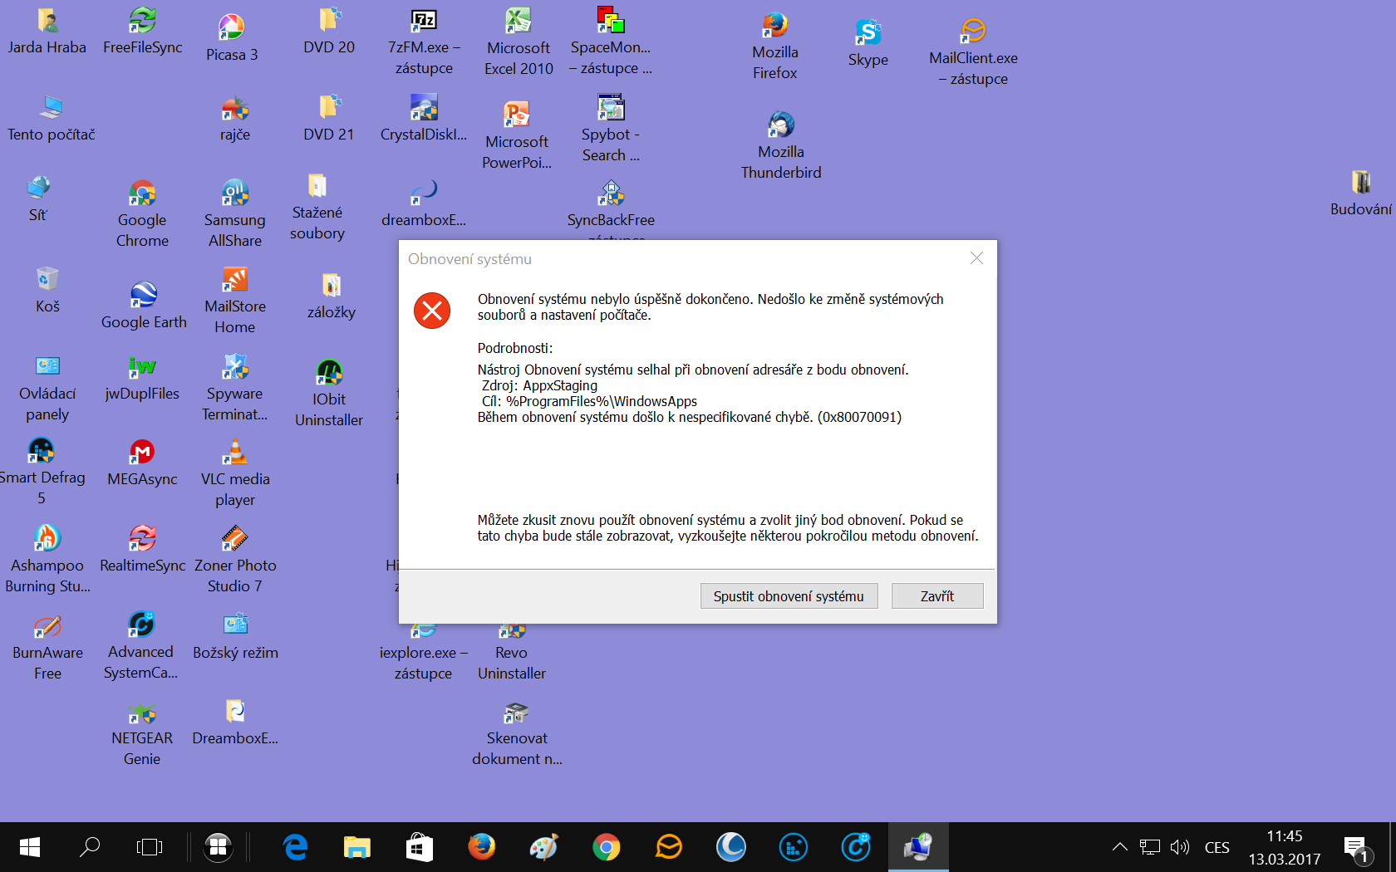The image size is (1396, 872).
Task: Select the SpaceMonger shortcut icon
Action: pyautogui.click(x=611, y=42)
